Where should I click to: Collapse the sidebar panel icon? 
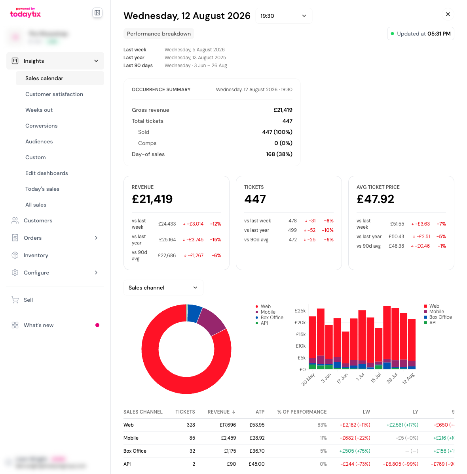(x=97, y=13)
